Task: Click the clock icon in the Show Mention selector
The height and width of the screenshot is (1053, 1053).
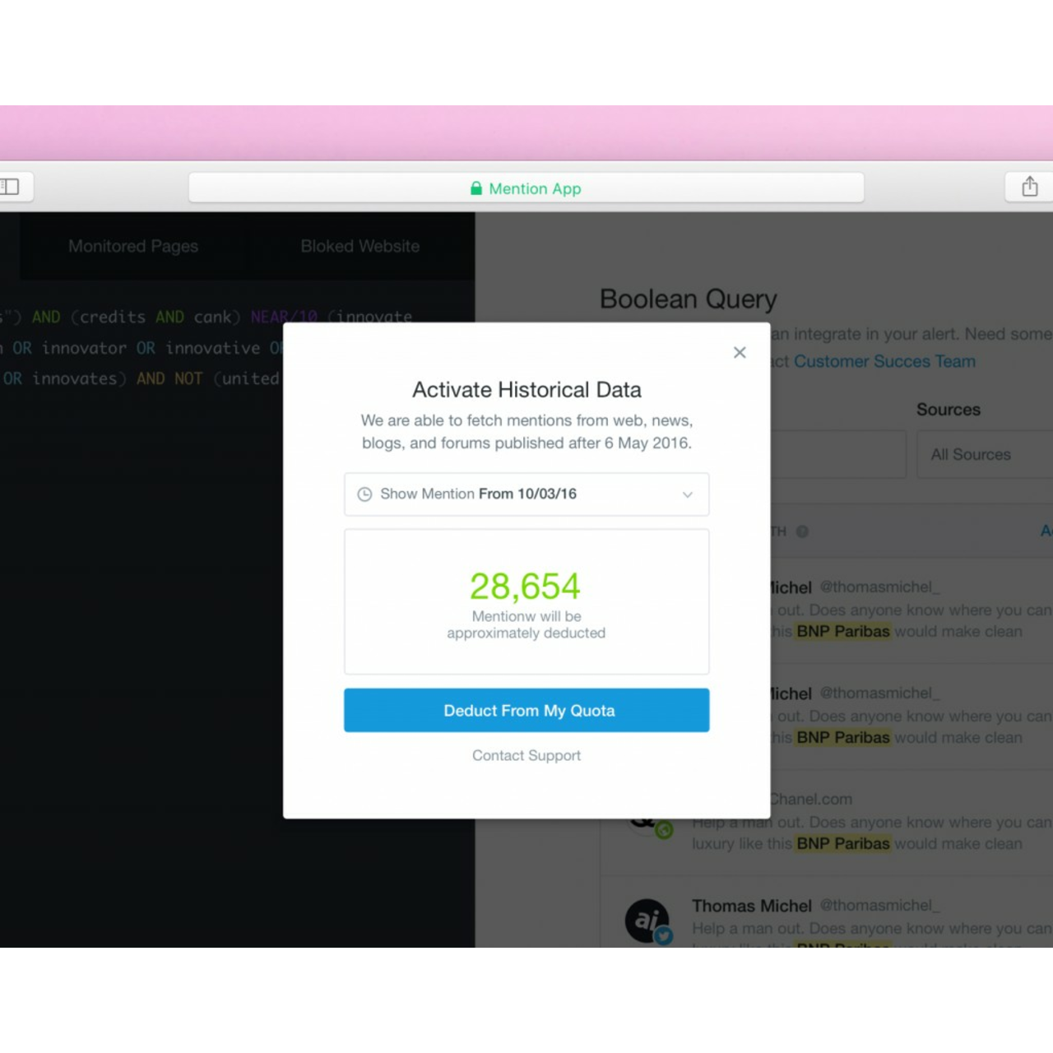Action: (x=364, y=494)
